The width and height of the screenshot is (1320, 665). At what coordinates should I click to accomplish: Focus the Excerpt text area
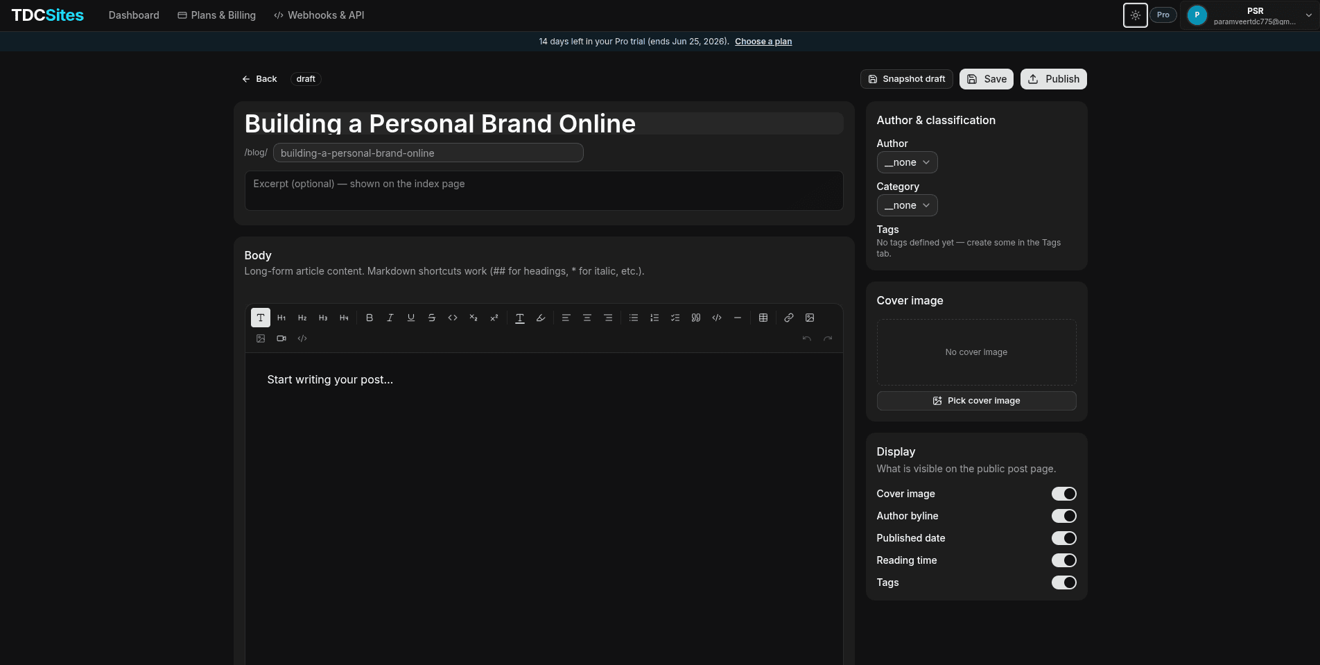tap(544, 191)
